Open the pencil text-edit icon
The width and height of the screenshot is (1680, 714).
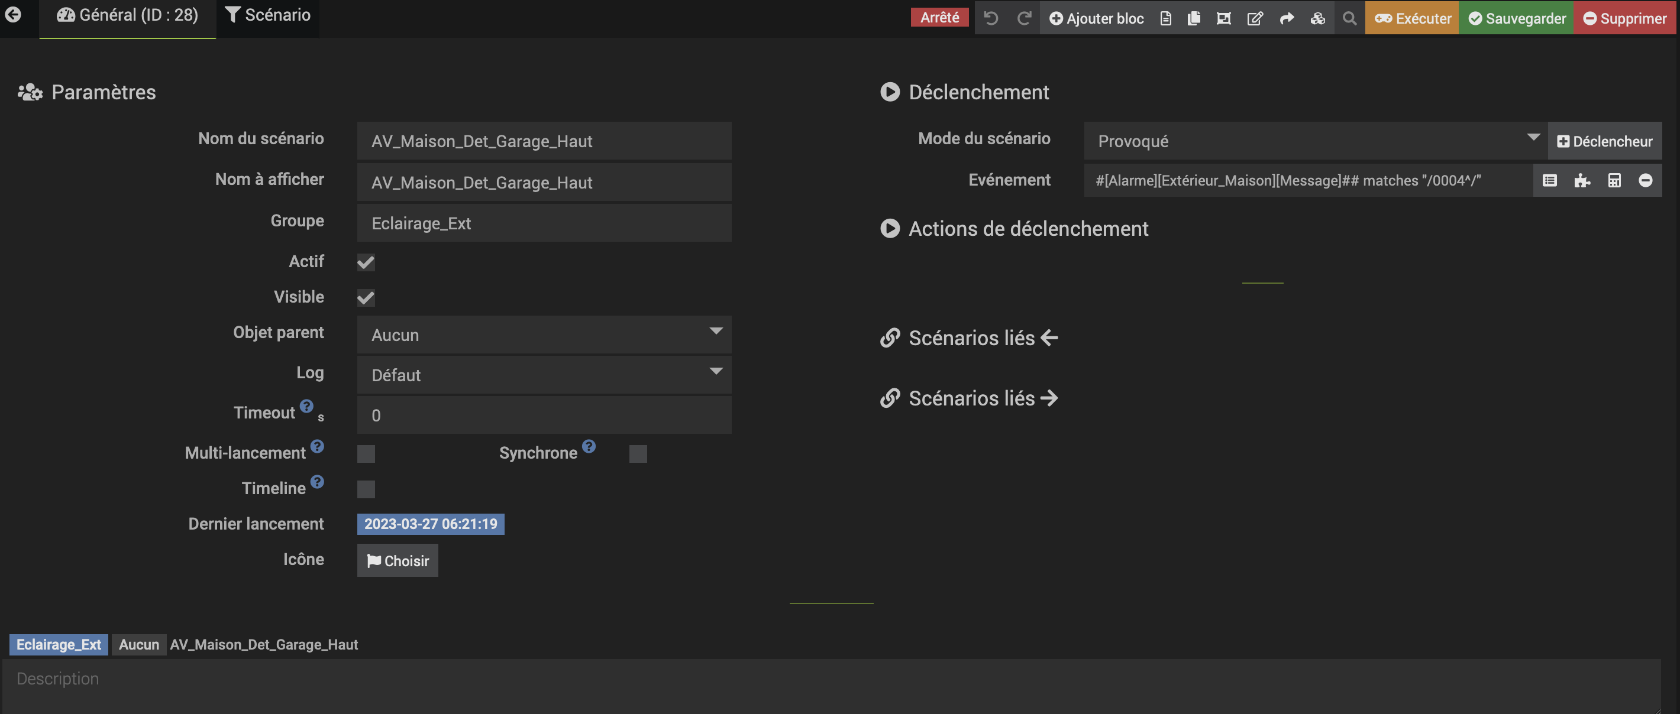pos(1254,18)
